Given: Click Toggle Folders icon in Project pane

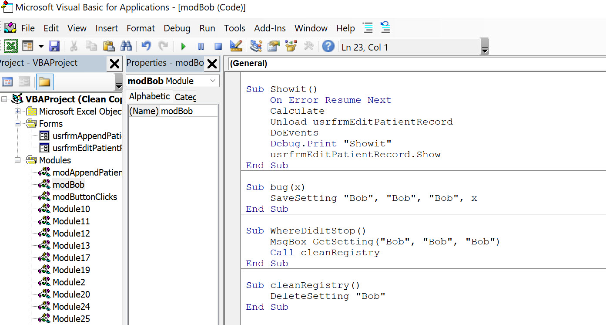Looking at the screenshot, I should click(x=44, y=81).
